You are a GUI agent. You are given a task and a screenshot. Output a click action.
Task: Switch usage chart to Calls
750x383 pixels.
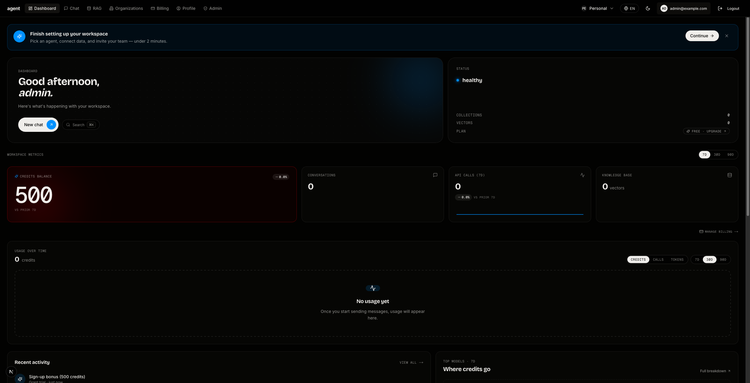coord(658,260)
